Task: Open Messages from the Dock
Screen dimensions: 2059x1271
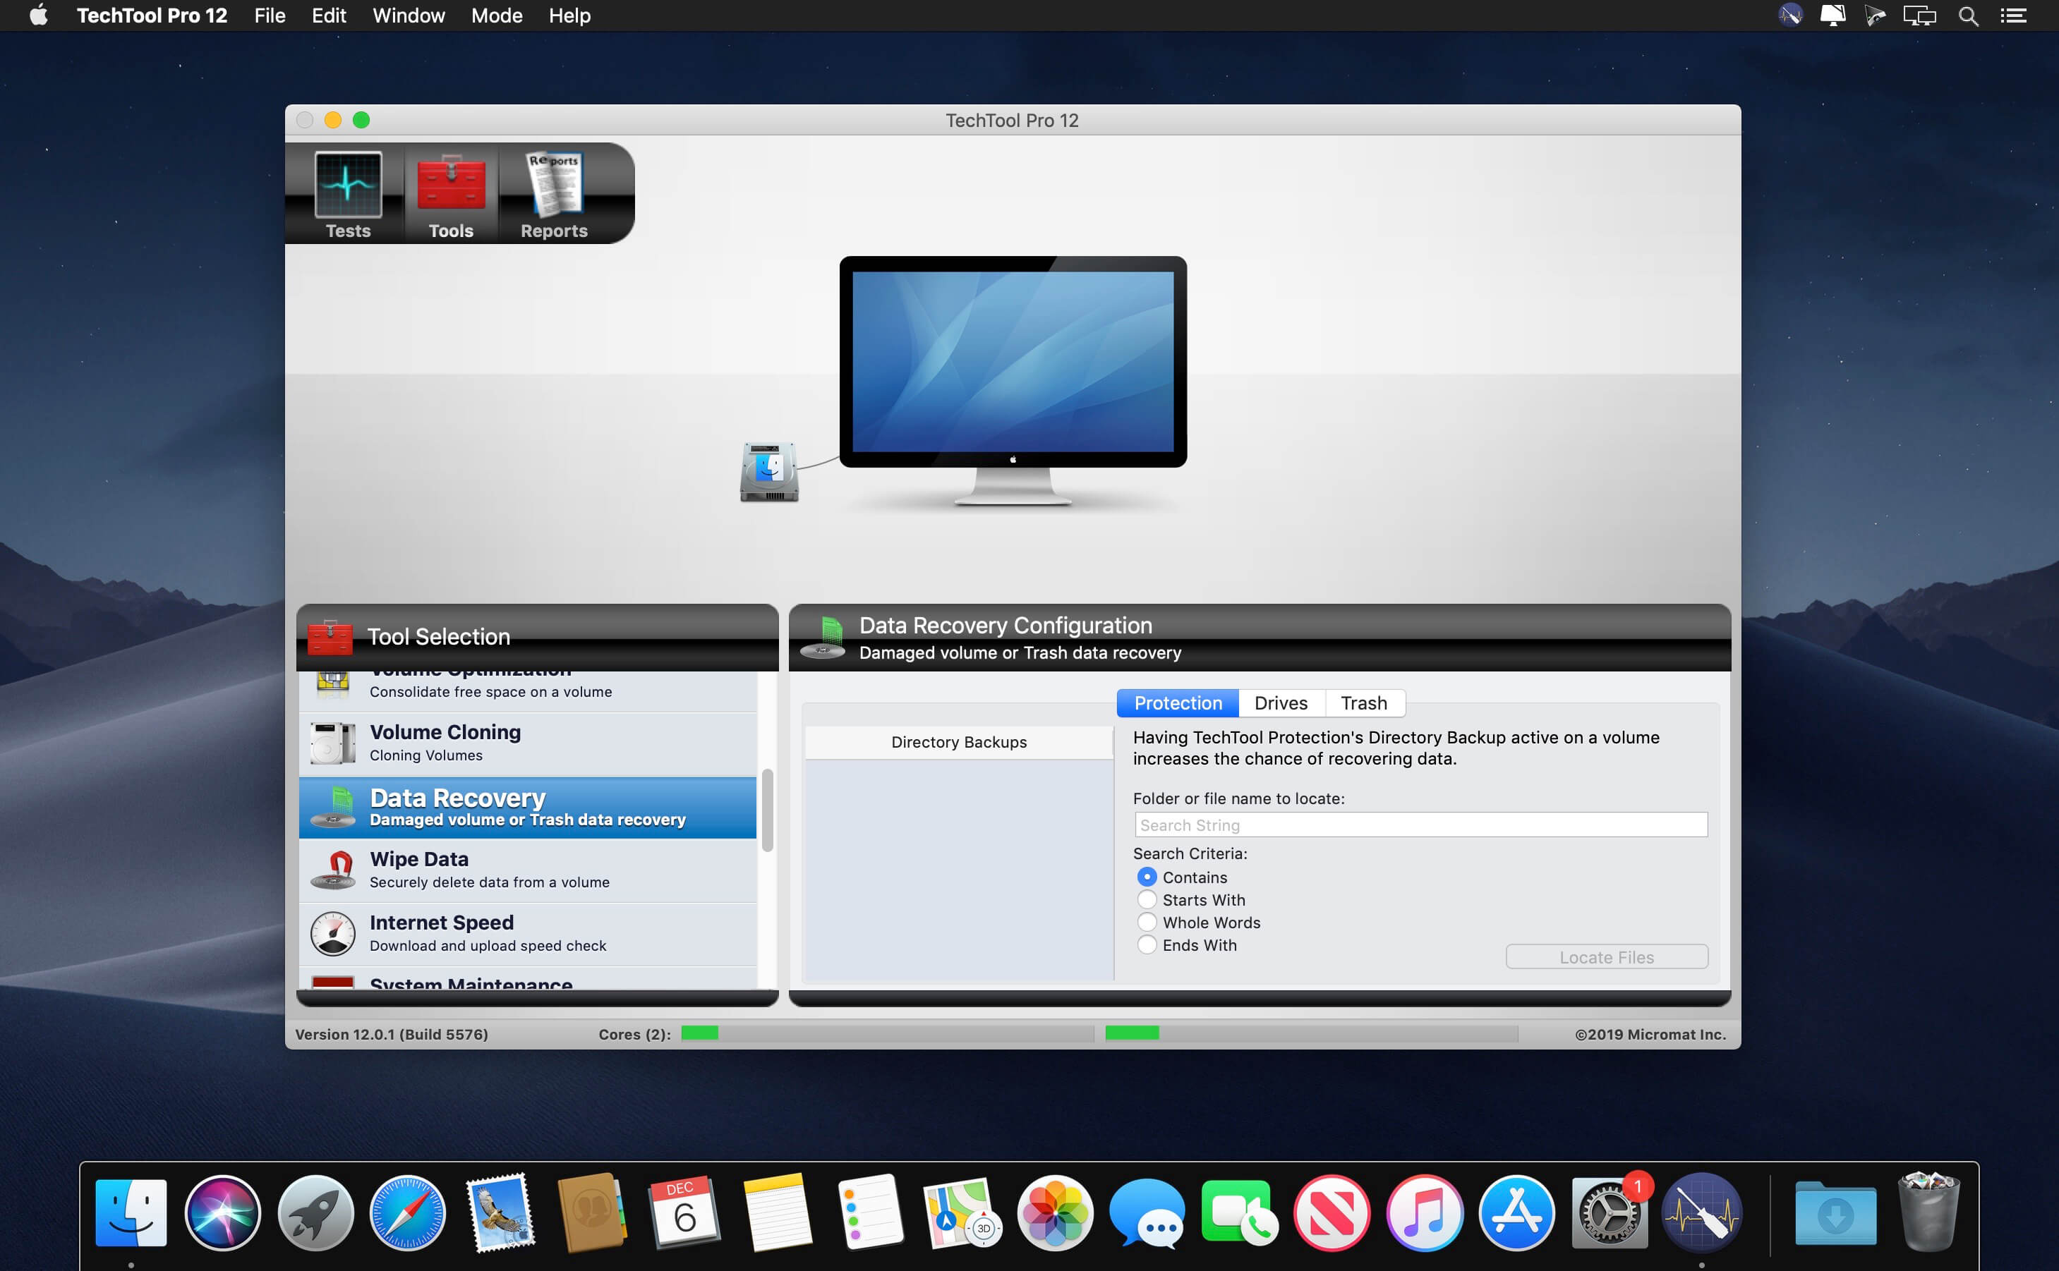Action: coord(1147,1213)
